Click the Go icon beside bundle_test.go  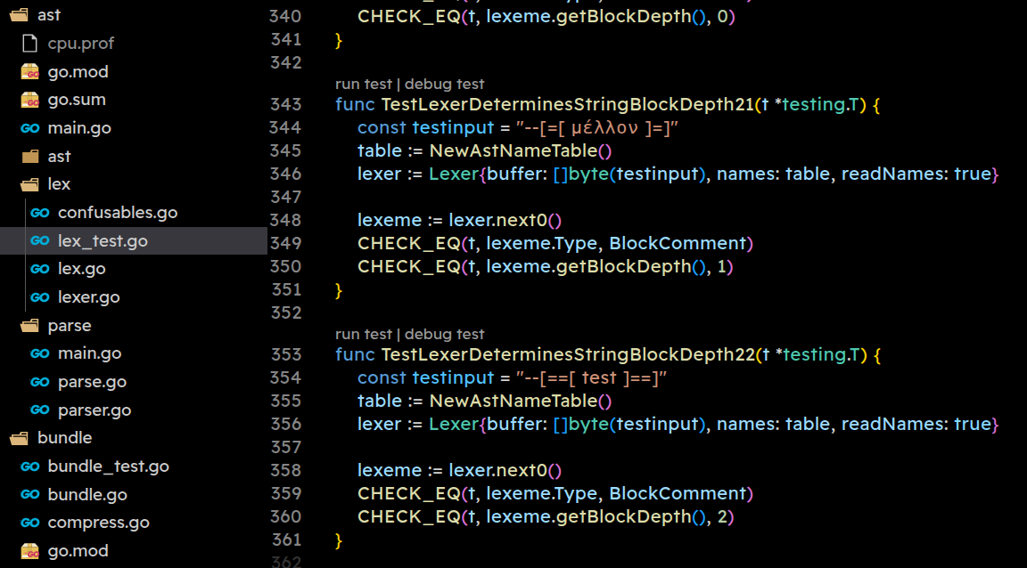pyautogui.click(x=30, y=467)
